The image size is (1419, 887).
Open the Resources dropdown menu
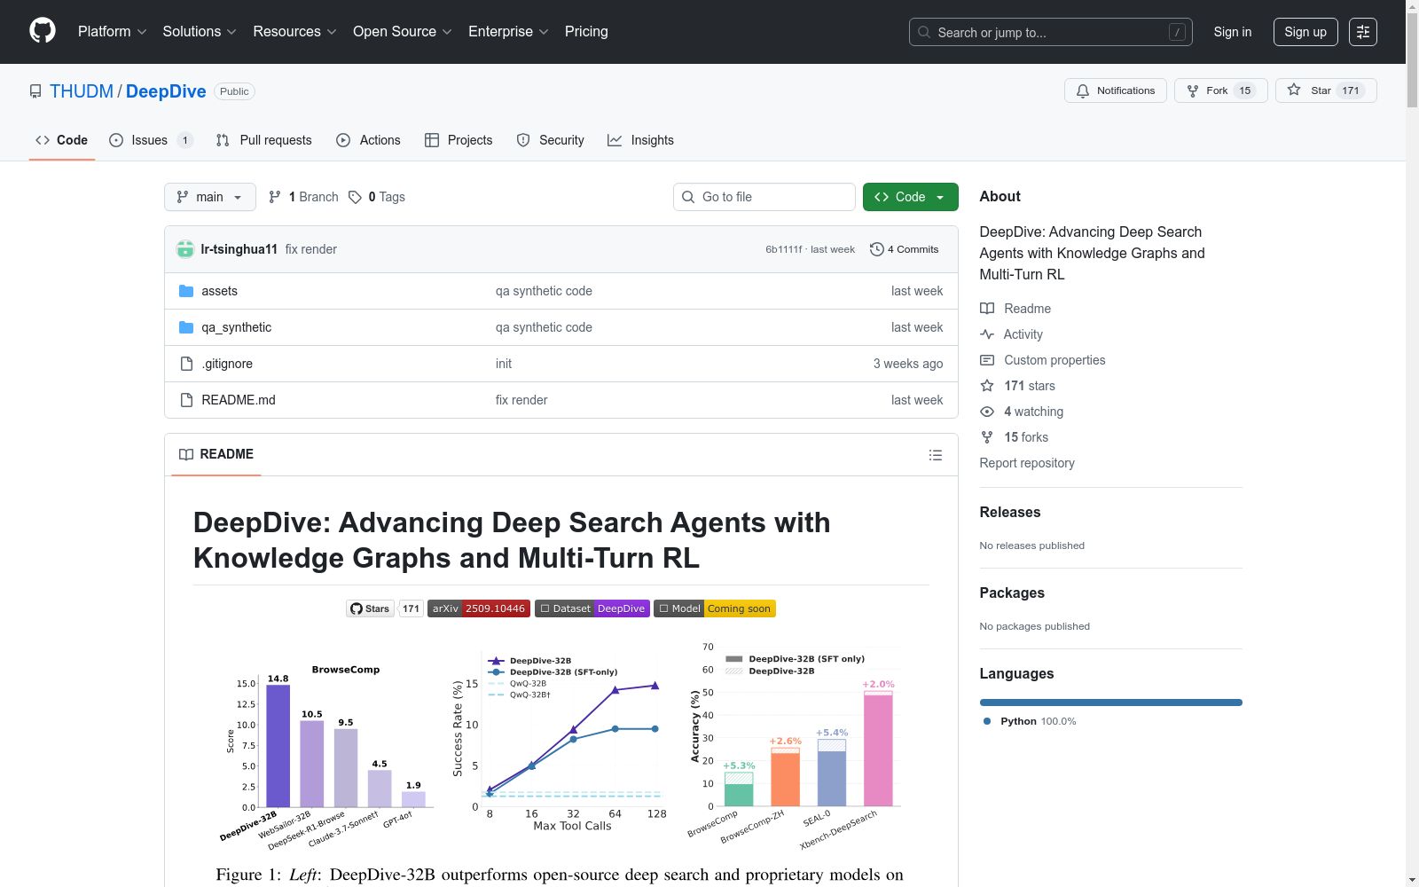(x=294, y=32)
